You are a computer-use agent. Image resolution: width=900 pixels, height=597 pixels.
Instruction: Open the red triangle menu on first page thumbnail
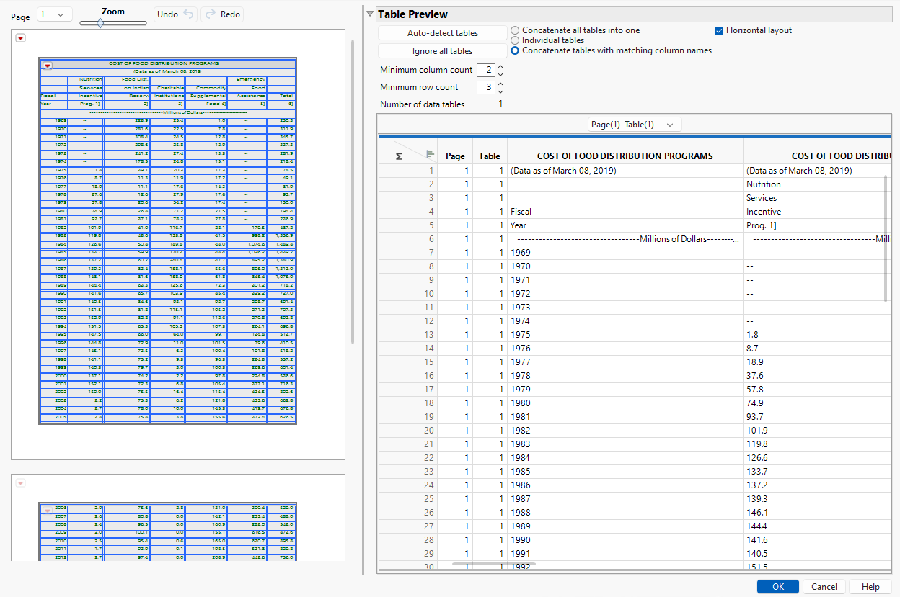click(x=20, y=37)
